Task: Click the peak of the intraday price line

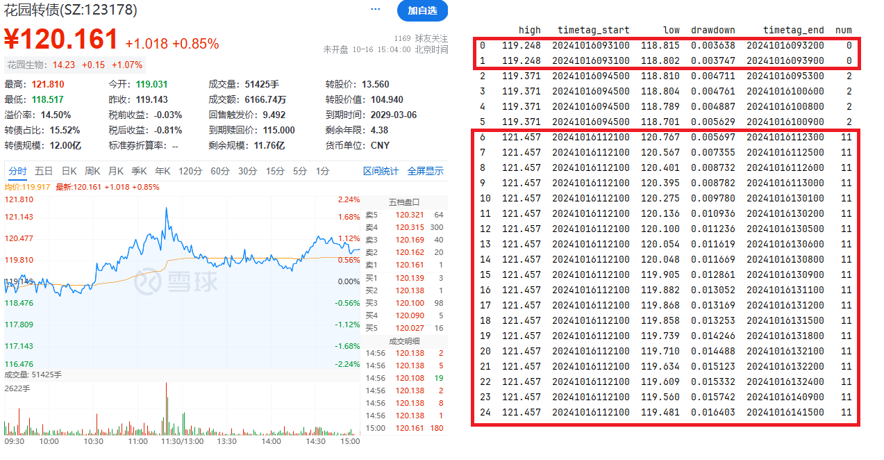Action: [x=167, y=208]
